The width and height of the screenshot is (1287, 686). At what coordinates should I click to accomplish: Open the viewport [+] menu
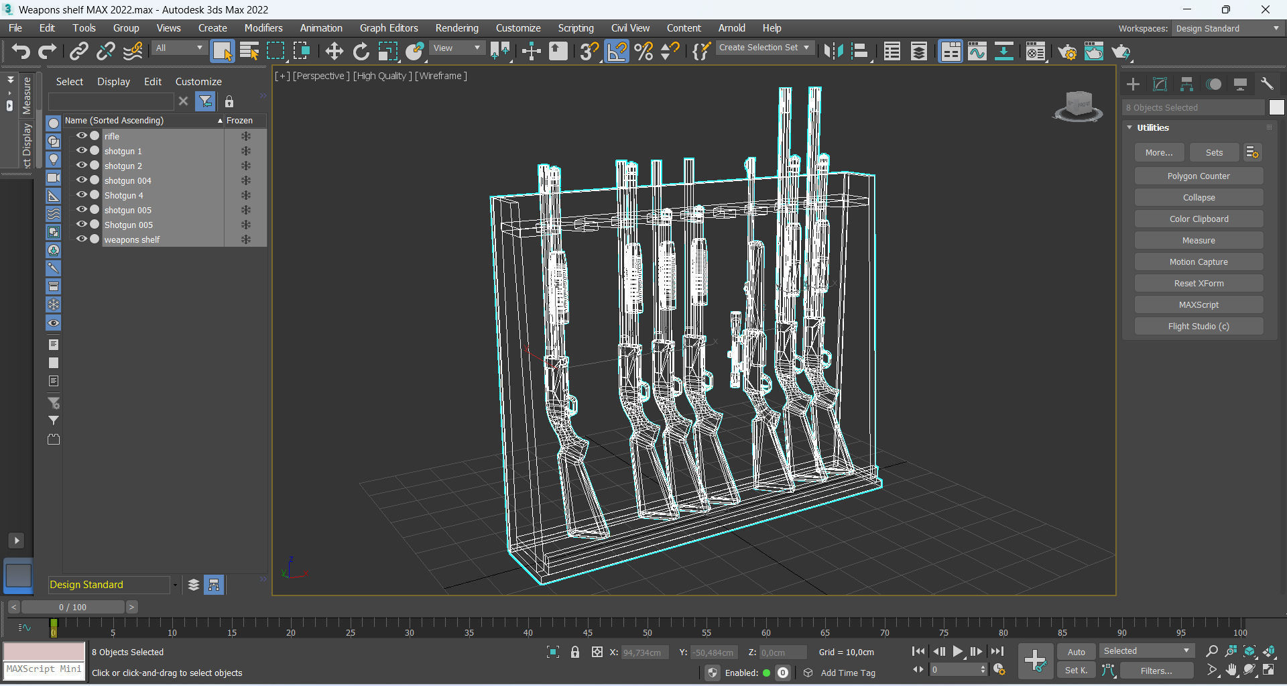(282, 76)
